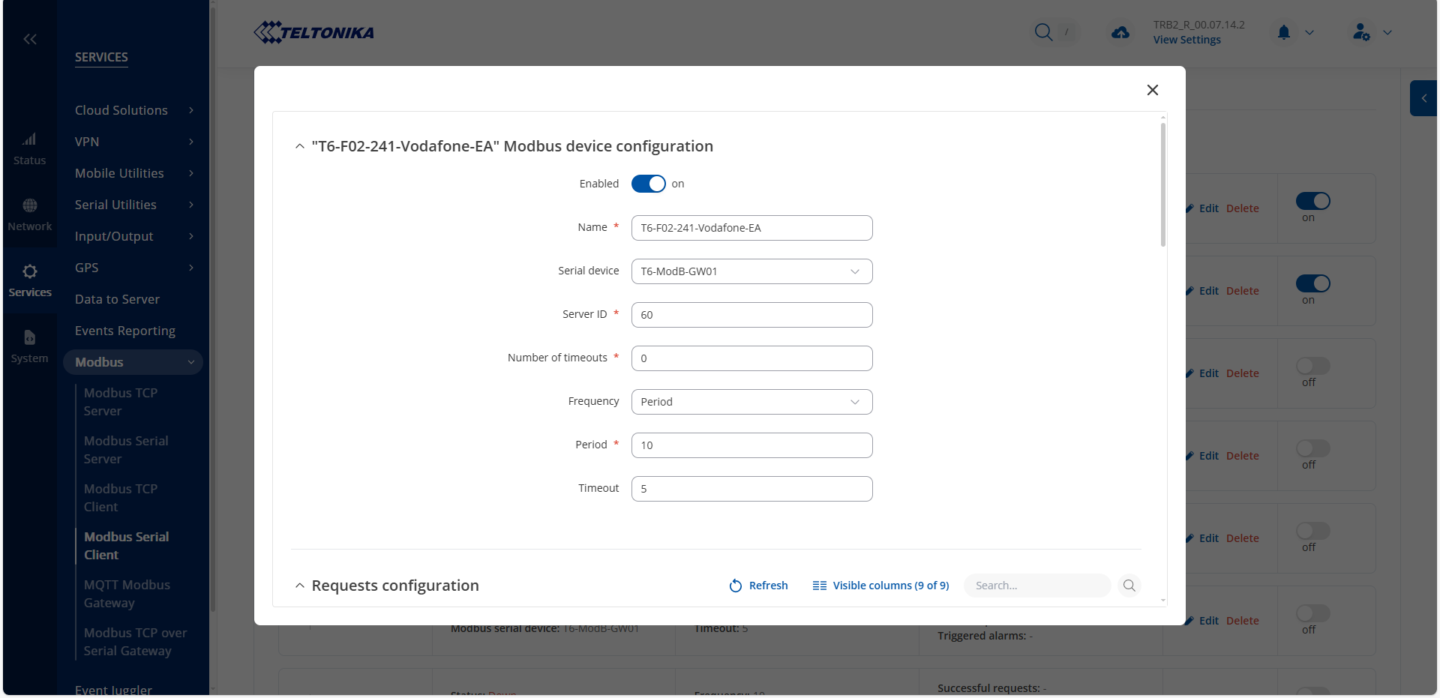Click the Server ID input field

pyautogui.click(x=751, y=315)
